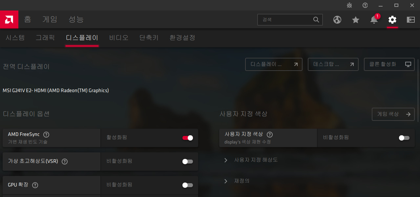The width and height of the screenshot is (420, 197).
Task: Click the 클론 활성화 button
Action: pyautogui.click(x=389, y=64)
